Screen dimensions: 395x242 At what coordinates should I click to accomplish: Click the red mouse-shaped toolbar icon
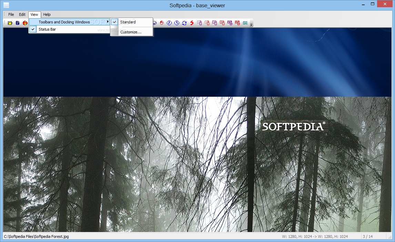point(162,23)
